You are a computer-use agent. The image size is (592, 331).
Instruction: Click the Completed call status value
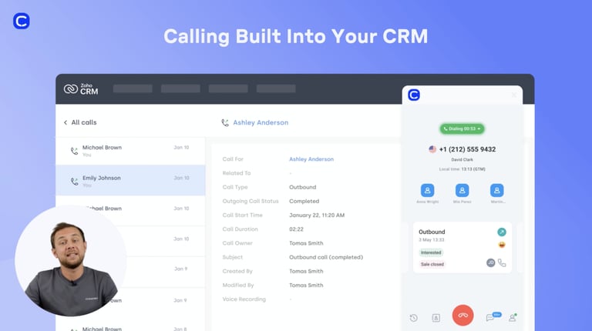pos(304,202)
